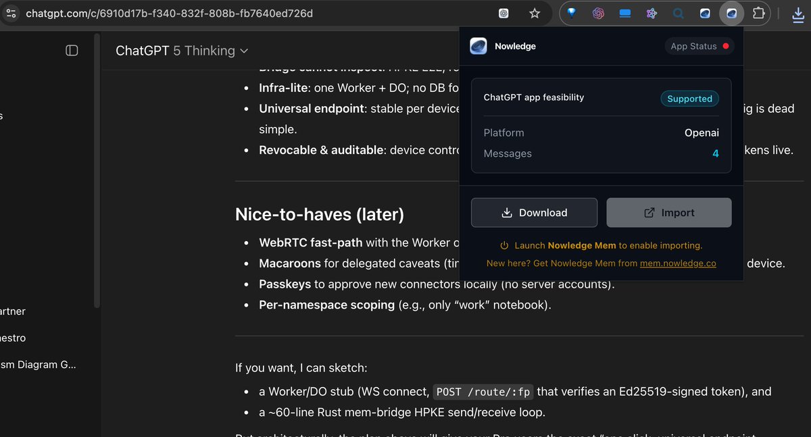The height and width of the screenshot is (437, 811).
Task: Click the ChatGPT page URL in the address bar
Action: point(169,14)
